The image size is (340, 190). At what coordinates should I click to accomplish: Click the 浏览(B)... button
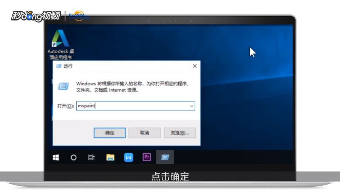(x=180, y=133)
